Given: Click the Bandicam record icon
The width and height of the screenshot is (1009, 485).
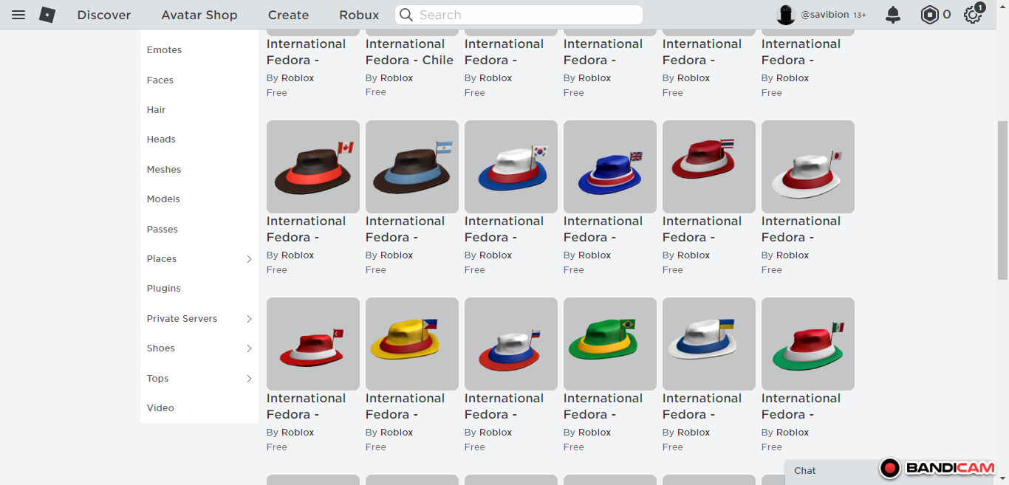Looking at the screenshot, I should (890, 468).
